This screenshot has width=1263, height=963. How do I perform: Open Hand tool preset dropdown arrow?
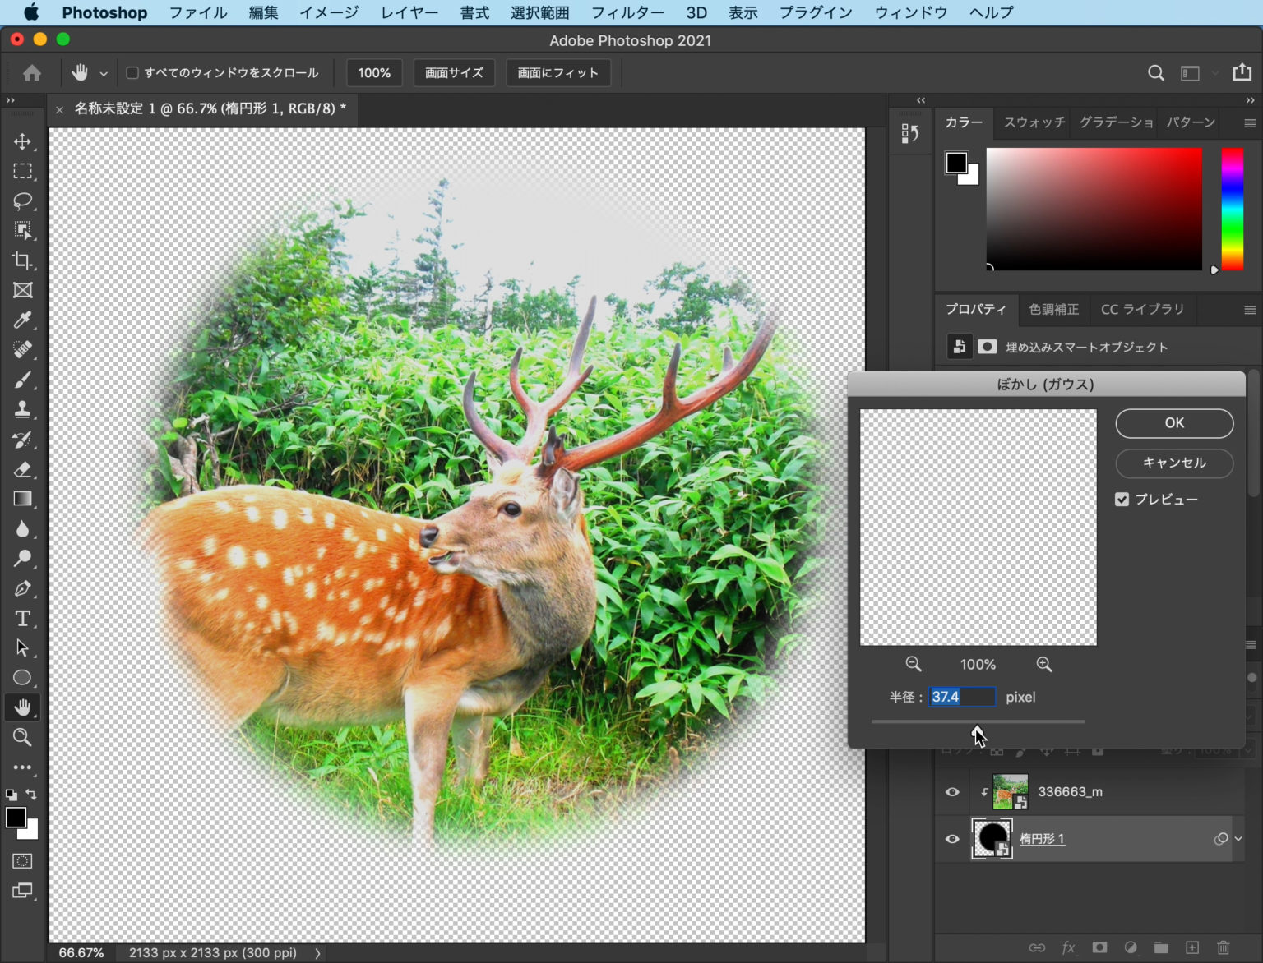tap(104, 74)
